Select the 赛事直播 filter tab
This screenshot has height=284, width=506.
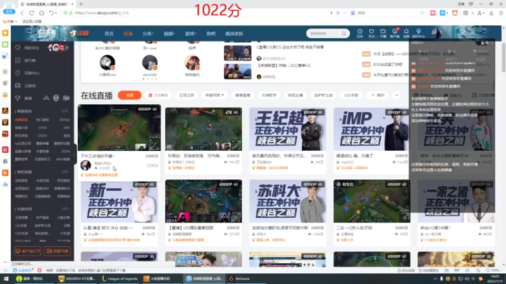point(243,95)
